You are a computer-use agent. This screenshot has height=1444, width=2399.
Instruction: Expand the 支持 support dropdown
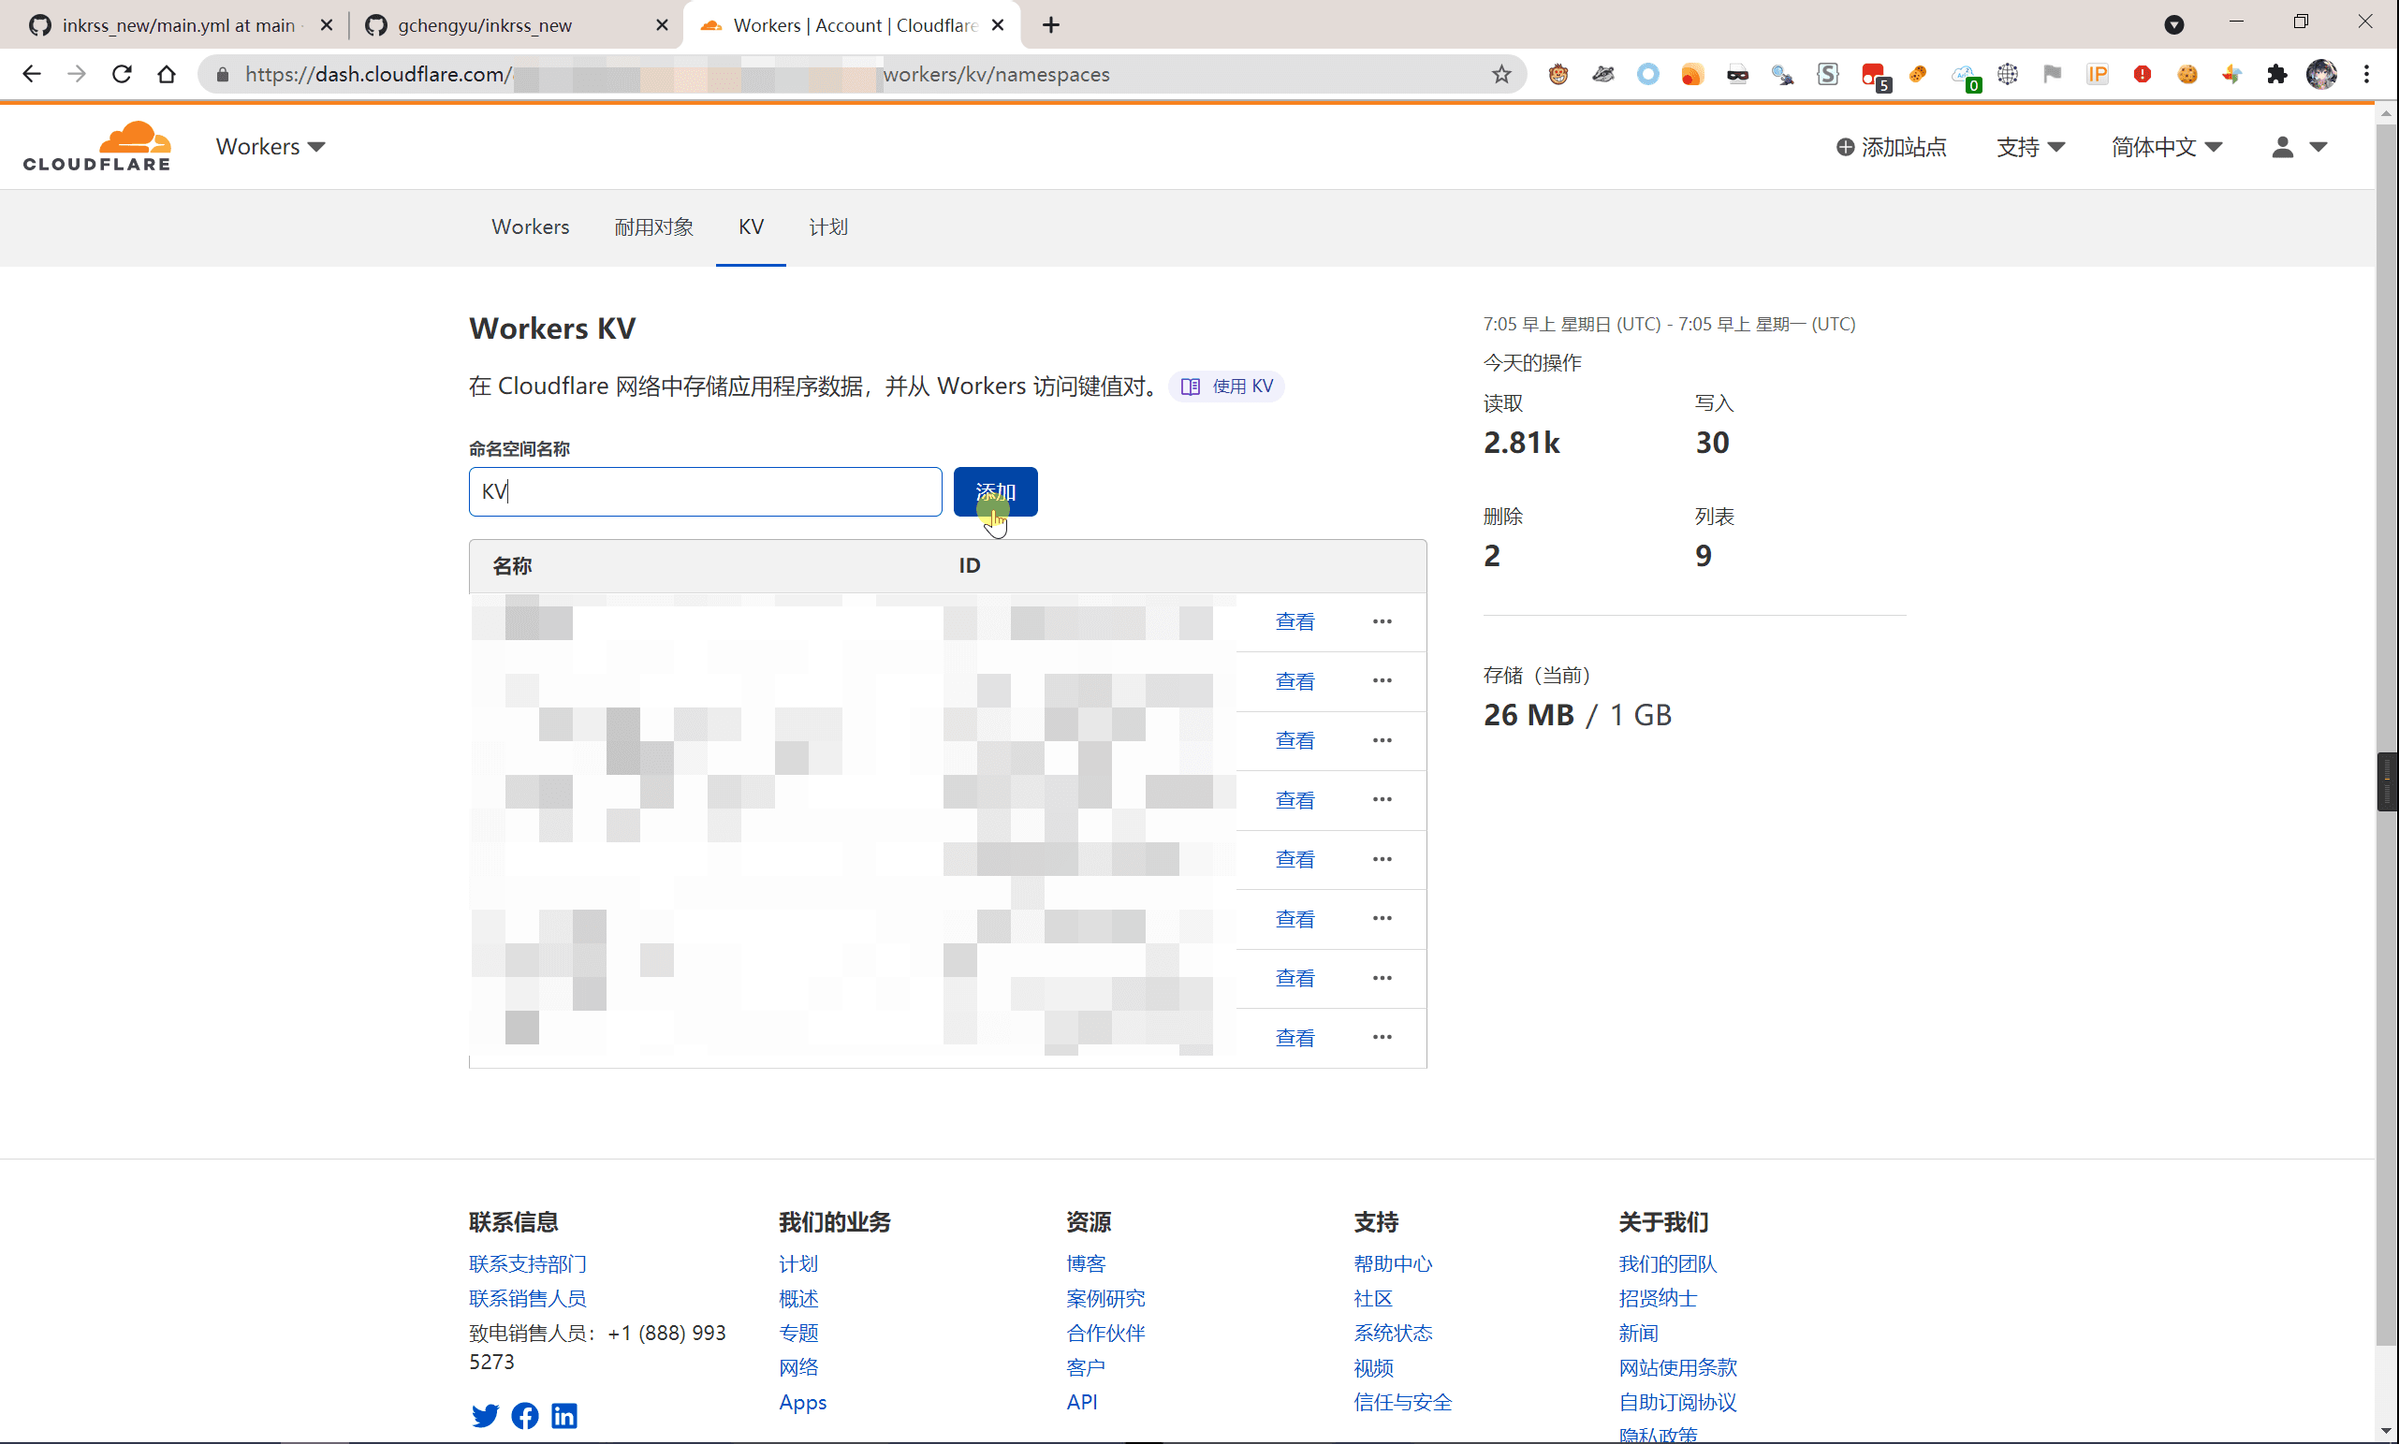point(2030,146)
